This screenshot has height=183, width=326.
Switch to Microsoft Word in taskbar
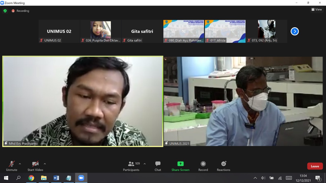click(x=56, y=178)
